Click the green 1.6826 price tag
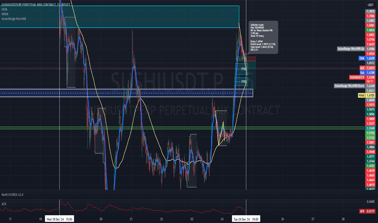Viewport: 378px width, 223px height. pos(371,30)
